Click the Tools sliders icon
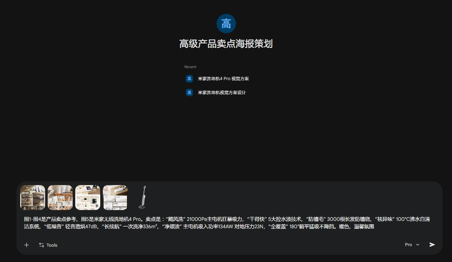 point(41,245)
